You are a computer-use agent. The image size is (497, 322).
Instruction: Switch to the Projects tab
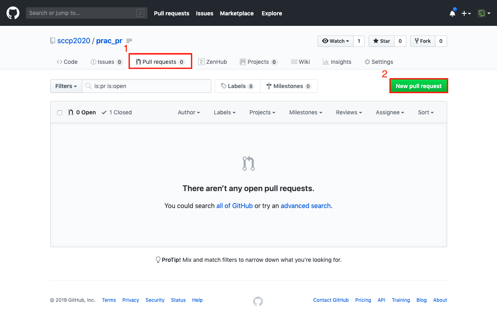click(258, 62)
